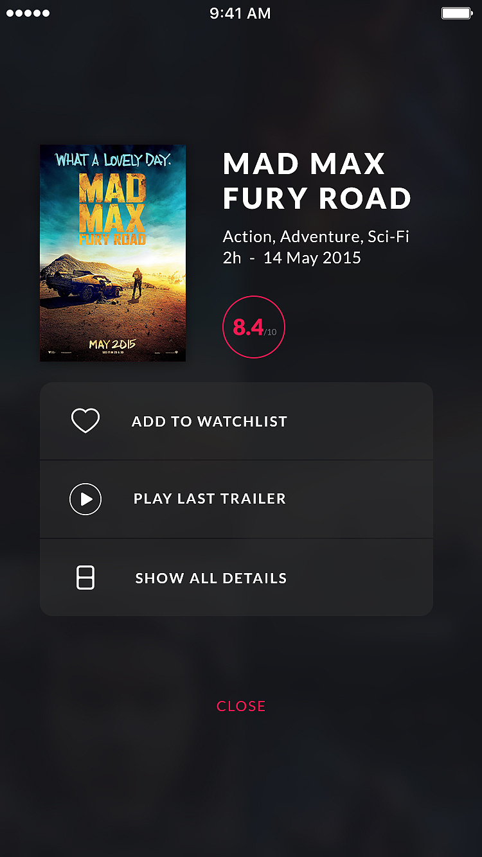
Task: Open the Mad Max poster thumbnail
Action: [112, 253]
